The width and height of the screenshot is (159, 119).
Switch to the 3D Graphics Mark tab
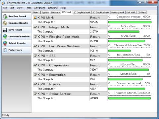[101, 13]
